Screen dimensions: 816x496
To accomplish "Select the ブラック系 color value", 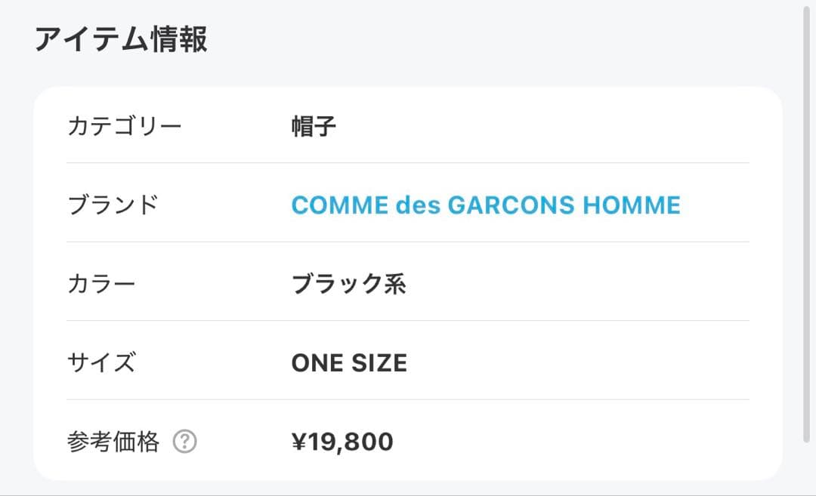I will [x=348, y=284].
